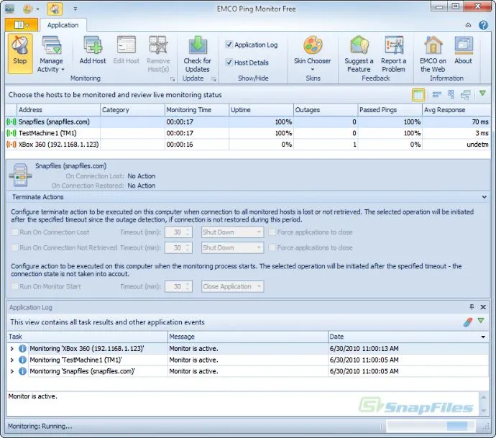Click the TestMachine1 green status icon
This screenshot has height=438, width=496.
(x=11, y=133)
